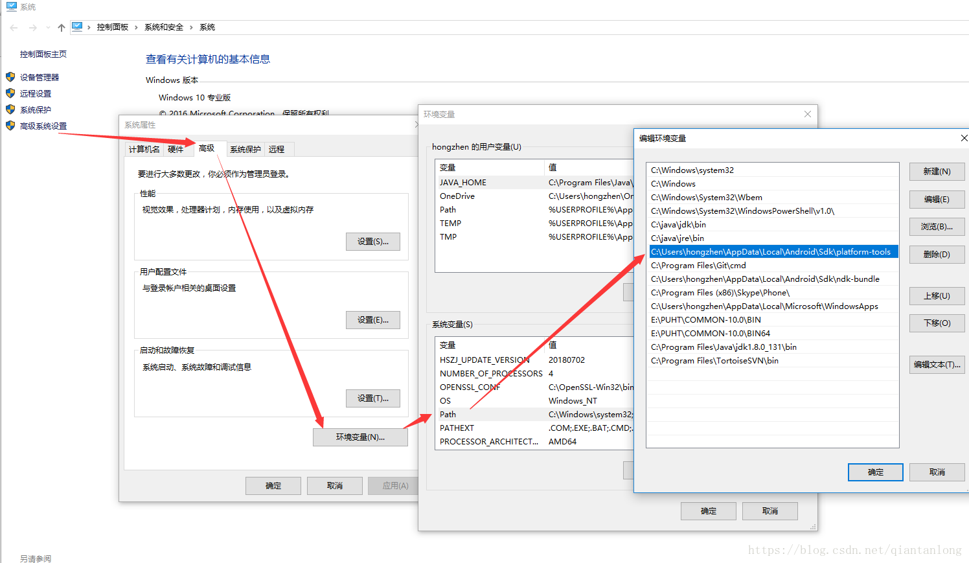Open 系统保护 sidebar link
Screen dimensions: 969x563
click(x=36, y=110)
